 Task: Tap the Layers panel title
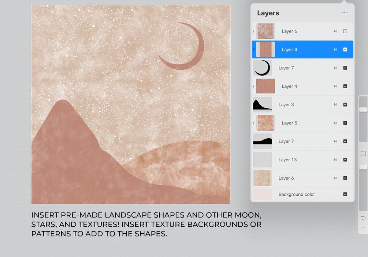268,13
